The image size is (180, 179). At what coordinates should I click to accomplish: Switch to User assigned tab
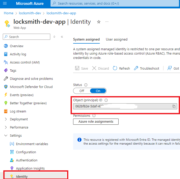117,40
